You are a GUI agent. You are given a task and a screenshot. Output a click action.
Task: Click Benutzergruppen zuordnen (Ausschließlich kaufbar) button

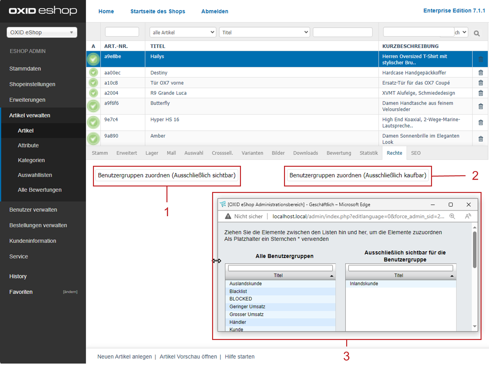tap(358, 175)
